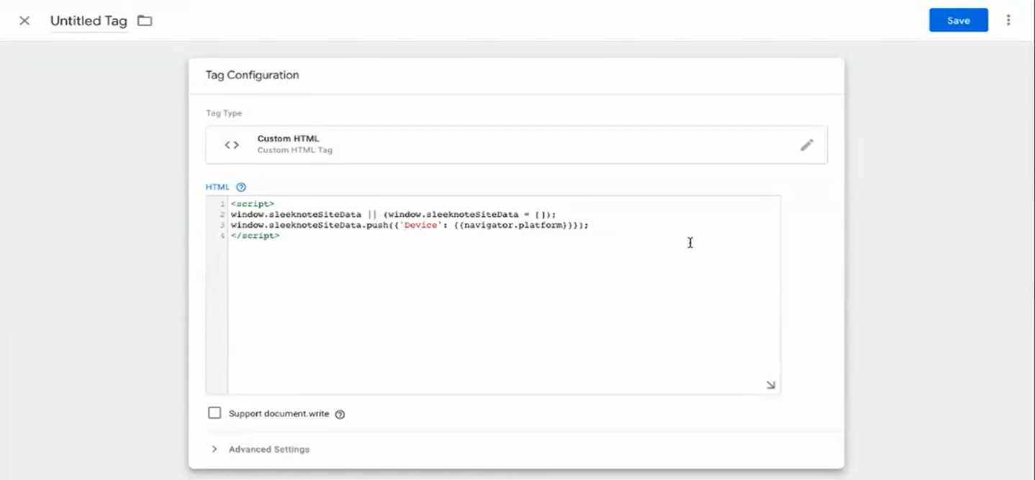This screenshot has width=1035, height=480.
Task: Close the tag editor with the X icon
Action: 24,21
